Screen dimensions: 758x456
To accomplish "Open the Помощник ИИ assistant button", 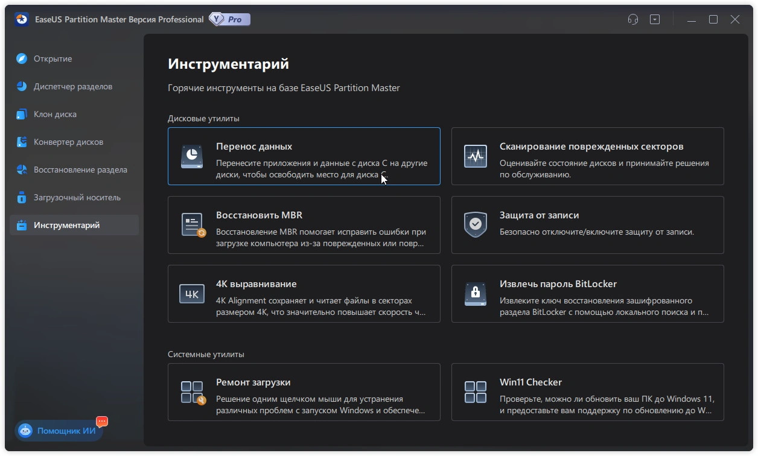I will (x=59, y=431).
